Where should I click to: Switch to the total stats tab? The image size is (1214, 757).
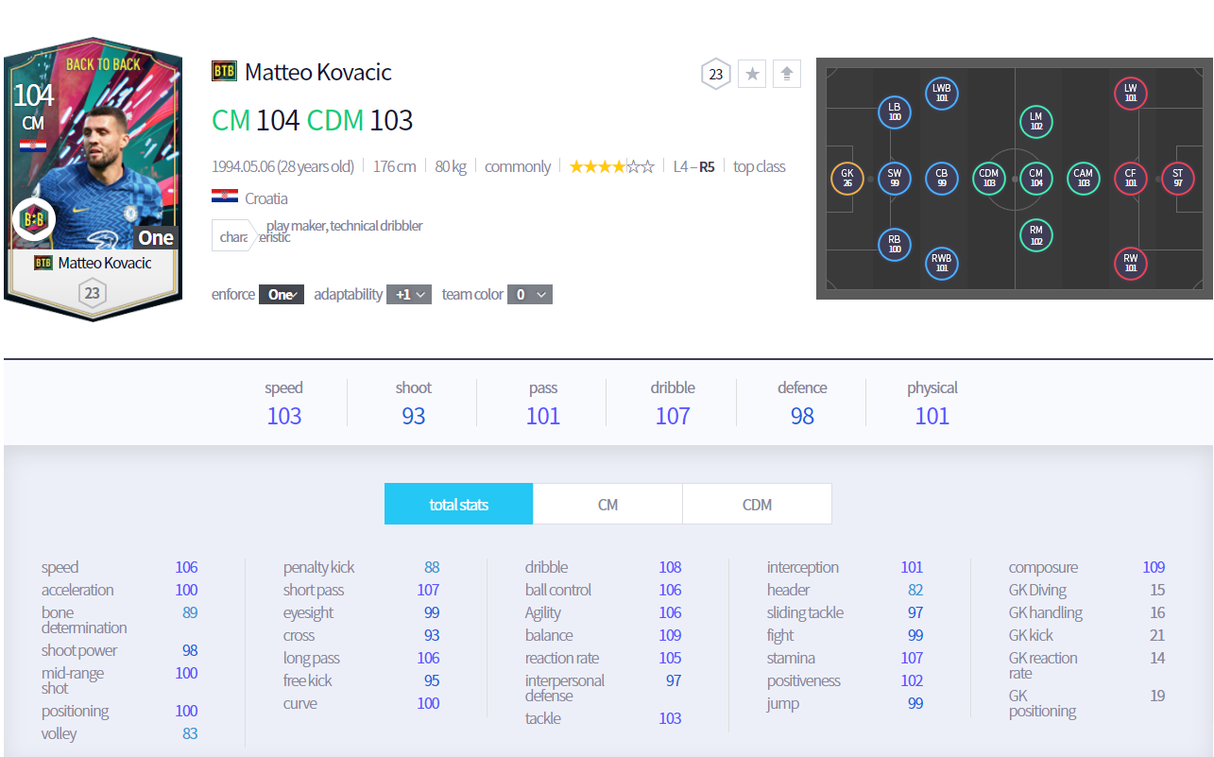(x=458, y=505)
